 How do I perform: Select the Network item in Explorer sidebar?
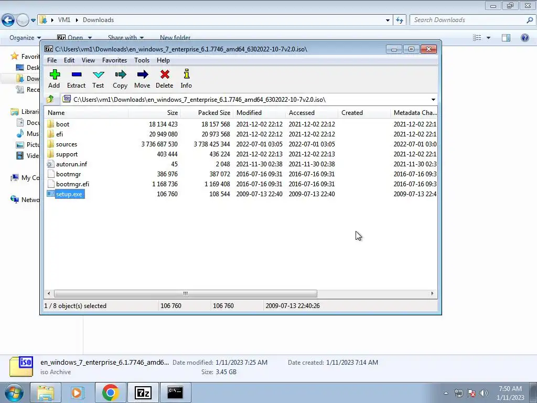(x=25, y=199)
